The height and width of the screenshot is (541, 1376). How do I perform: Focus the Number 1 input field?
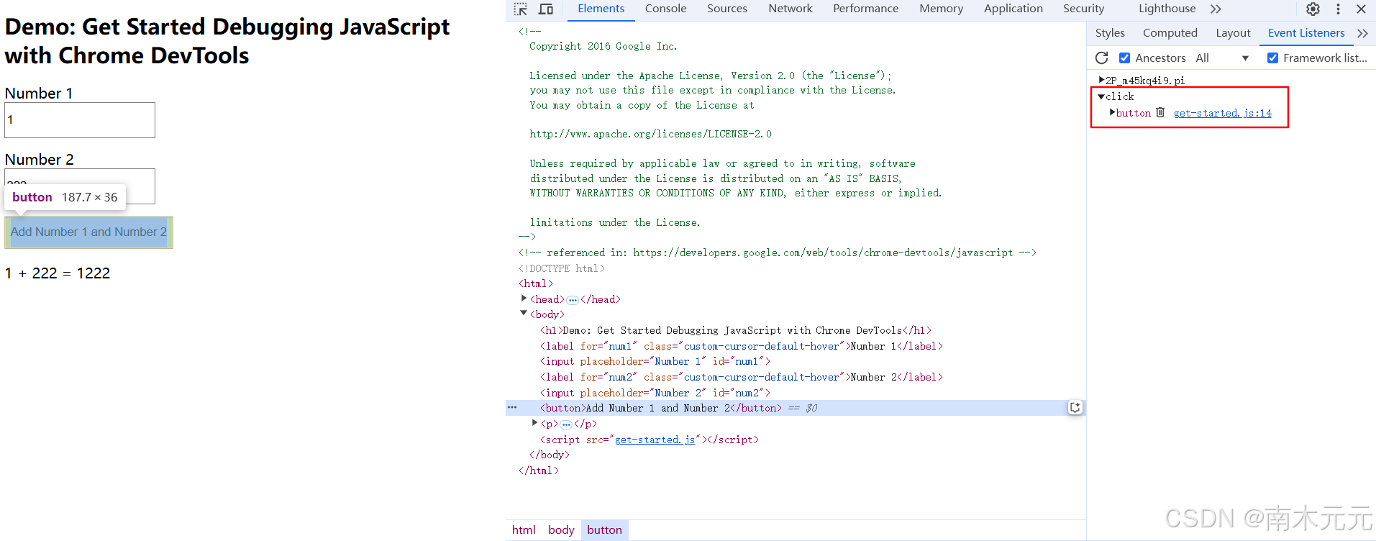(80, 120)
